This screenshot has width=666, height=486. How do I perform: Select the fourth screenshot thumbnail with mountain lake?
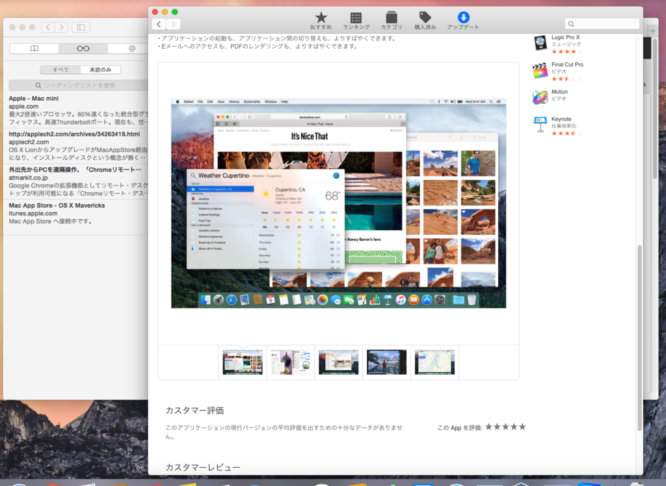386,362
